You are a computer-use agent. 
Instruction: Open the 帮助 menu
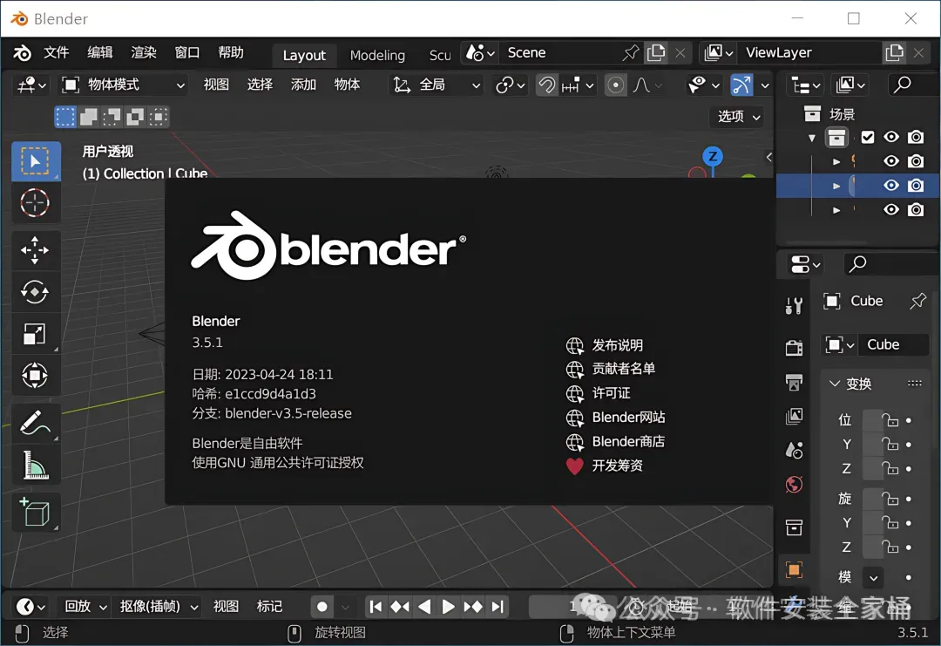[x=231, y=53]
